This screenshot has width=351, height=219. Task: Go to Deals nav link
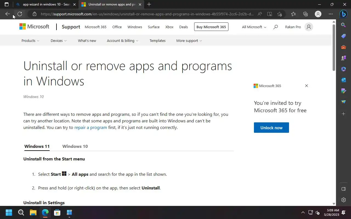183,27
